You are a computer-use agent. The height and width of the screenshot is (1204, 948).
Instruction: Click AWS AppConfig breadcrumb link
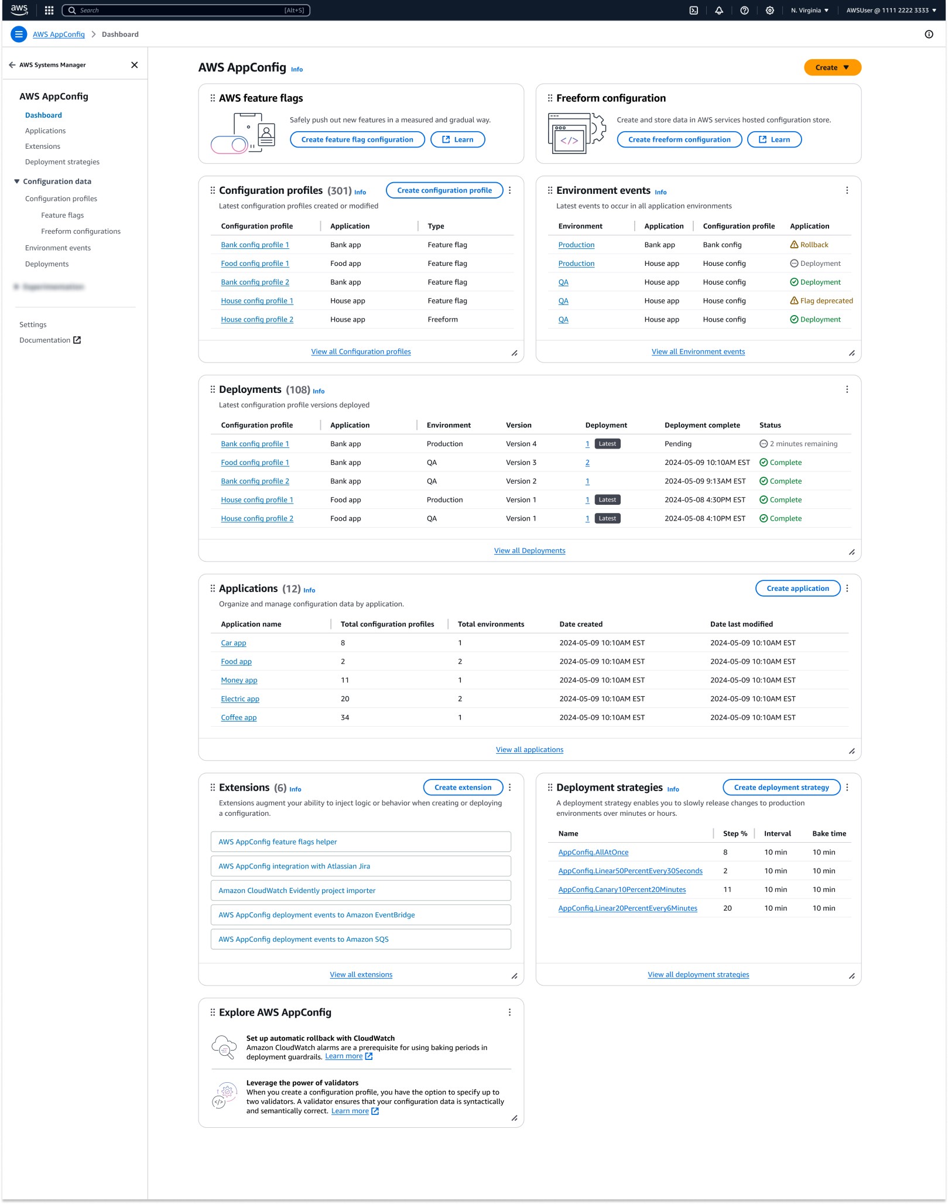[x=59, y=35]
